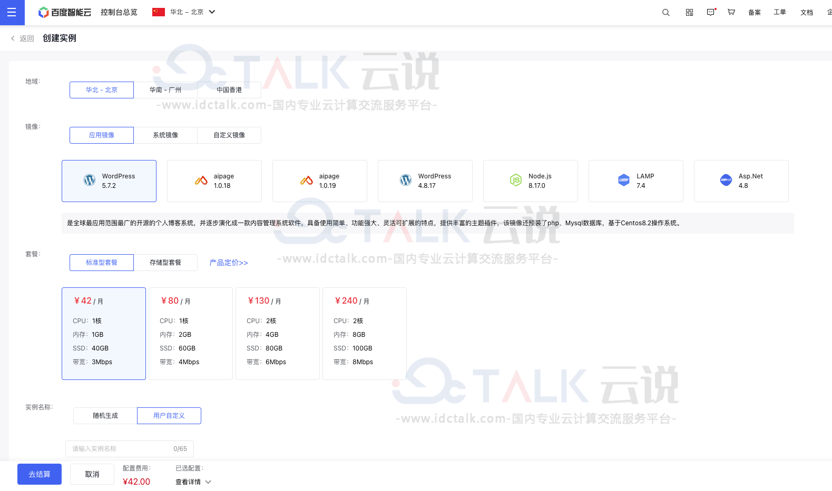Open the QR code icon
The width and height of the screenshot is (832, 491).
[689, 12]
